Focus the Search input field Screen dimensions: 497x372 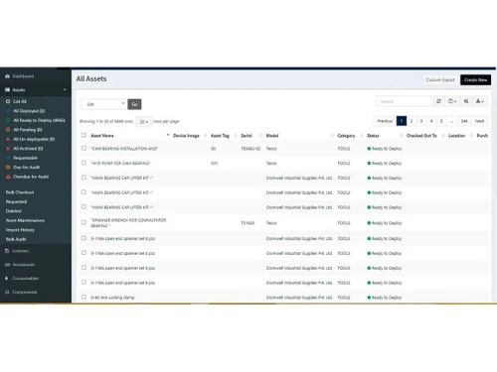pyautogui.click(x=404, y=101)
